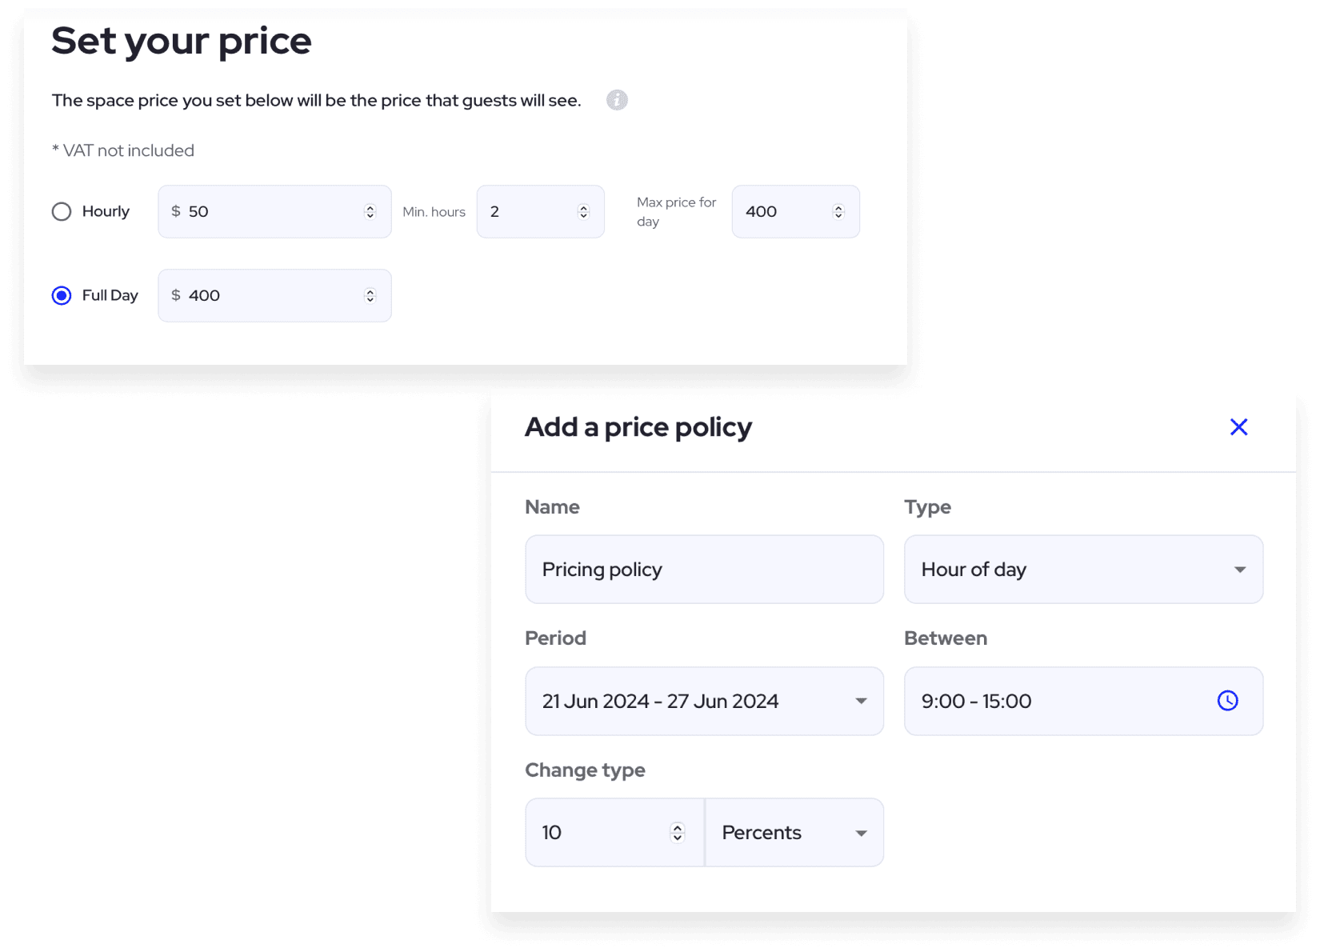The height and width of the screenshot is (952, 1320).
Task: Select the Hourly radio button
Action: click(x=62, y=212)
